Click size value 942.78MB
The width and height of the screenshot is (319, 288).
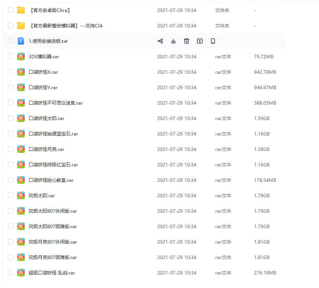[265, 72]
